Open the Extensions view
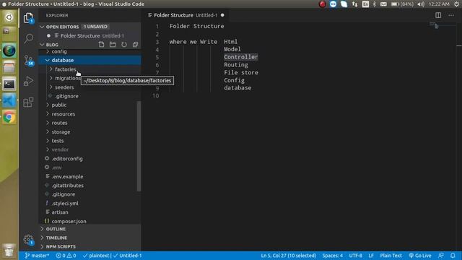The width and height of the screenshot is (462, 260). (28, 103)
